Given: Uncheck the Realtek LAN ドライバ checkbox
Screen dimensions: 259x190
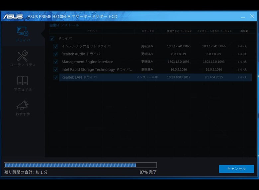Looking at the screenshot, I should [x=56, y=77].
